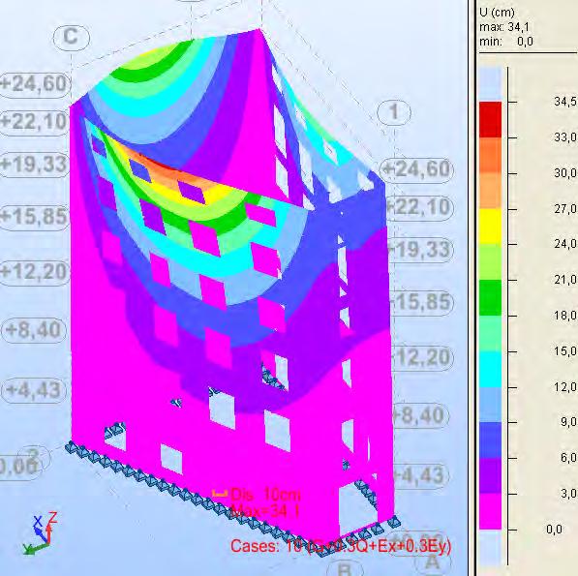
Task: Select +24,60 level label below bubble 1
Action: tap(416, 169)
